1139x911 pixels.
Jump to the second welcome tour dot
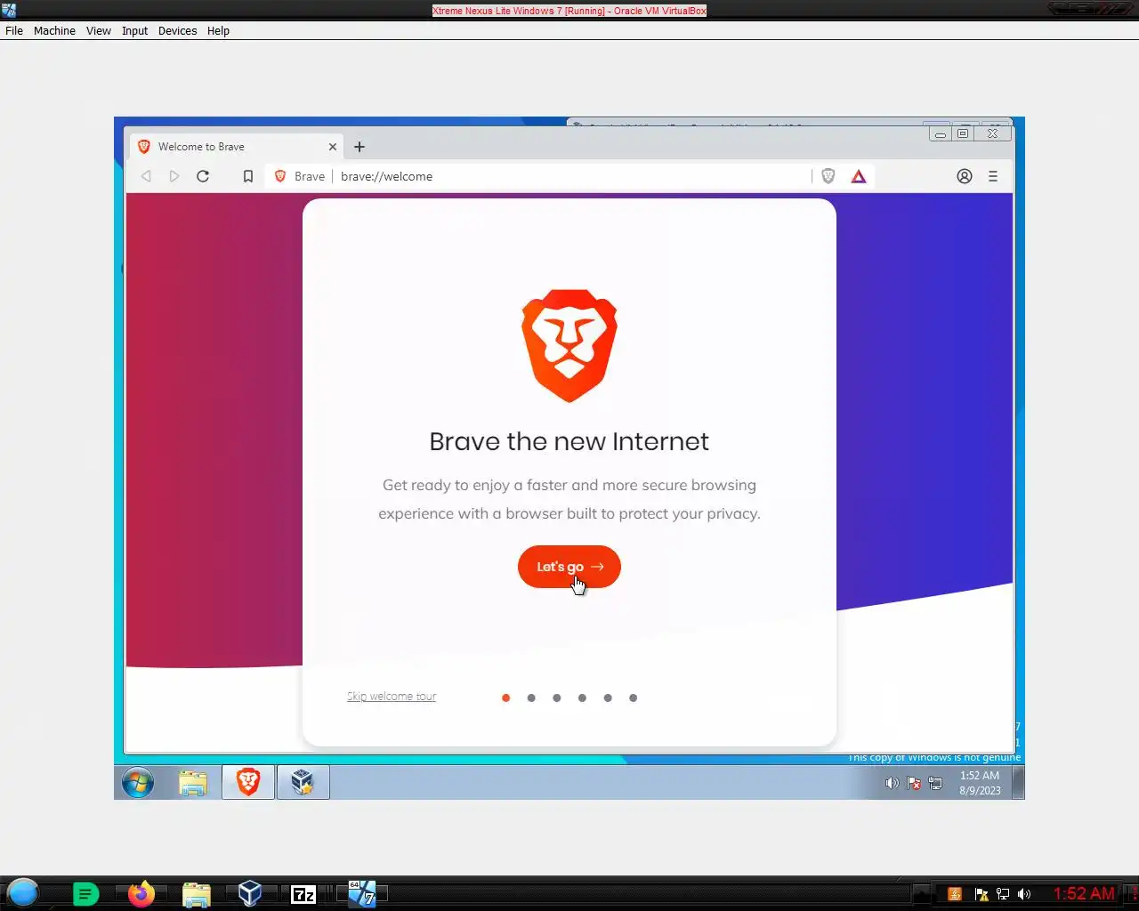point(531,697)
